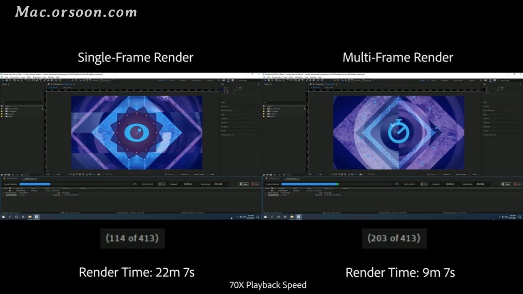Click the Windows Start icon in Single-Frame taskbar

[x=3, y=217]
